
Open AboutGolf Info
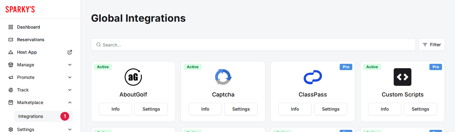(x=115, y=109)
